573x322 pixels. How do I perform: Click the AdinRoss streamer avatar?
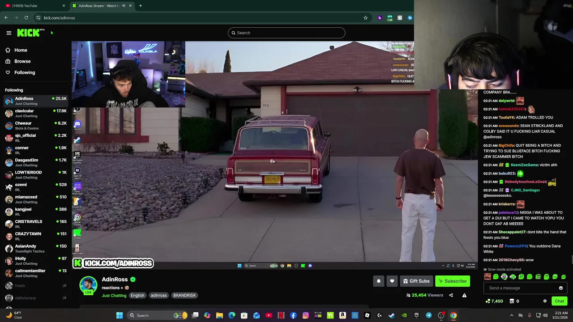88,285
